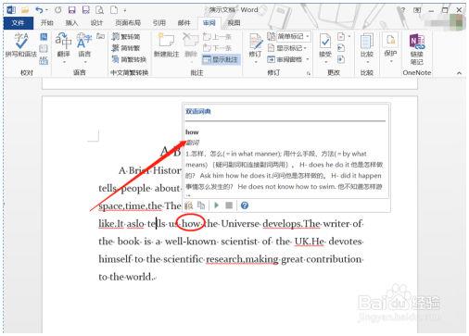Open the 比较 compare menu
469x336 pixels.
pyautogui.click(x=367, y=47)
